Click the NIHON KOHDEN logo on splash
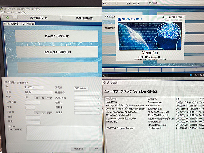 coord(130,19)
